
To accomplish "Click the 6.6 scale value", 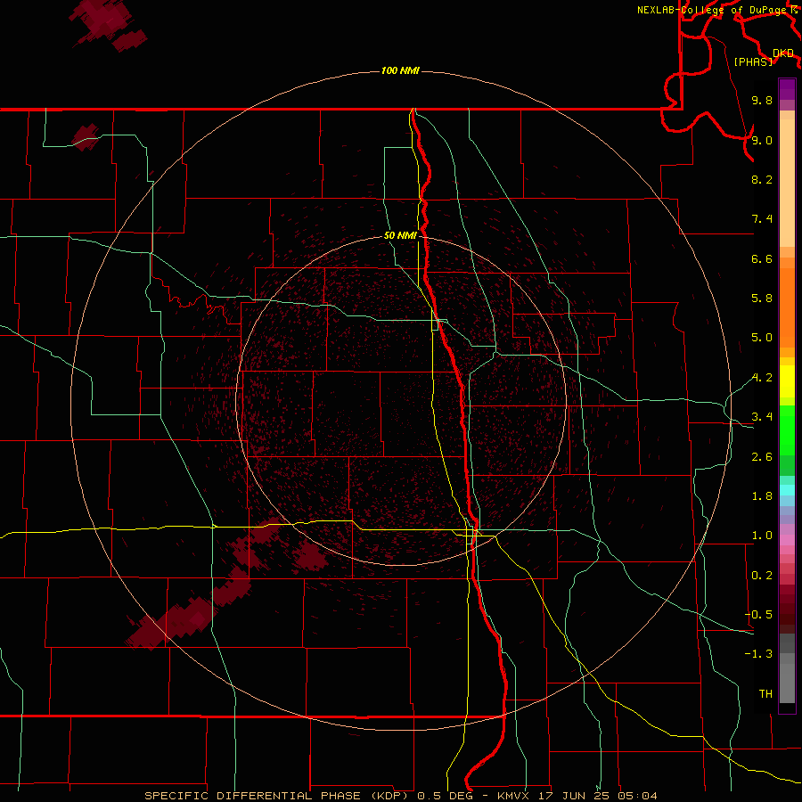I will point(762,258).
